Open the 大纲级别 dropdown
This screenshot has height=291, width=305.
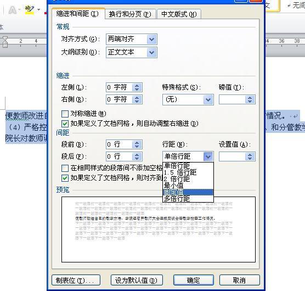(152, 52)
